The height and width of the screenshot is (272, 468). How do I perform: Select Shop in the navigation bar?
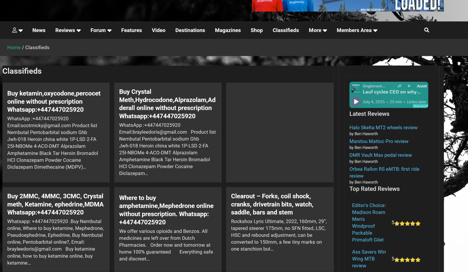pyautogui.click(x=256, y=30)
